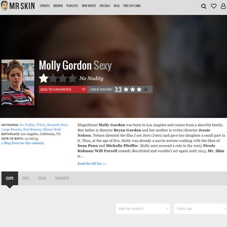Click the Mr Skin logo
The height and width of the screenshot is (227, 227).
pos(18,6)
